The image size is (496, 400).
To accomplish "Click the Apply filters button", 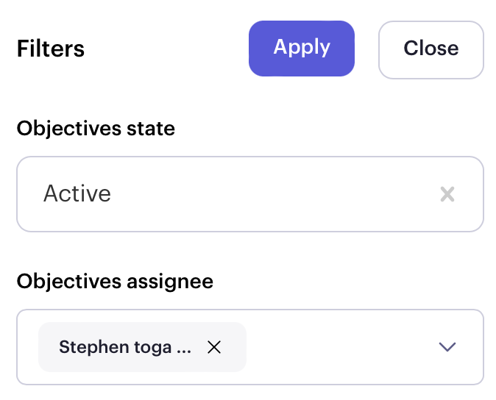I will tap(302, 49).
